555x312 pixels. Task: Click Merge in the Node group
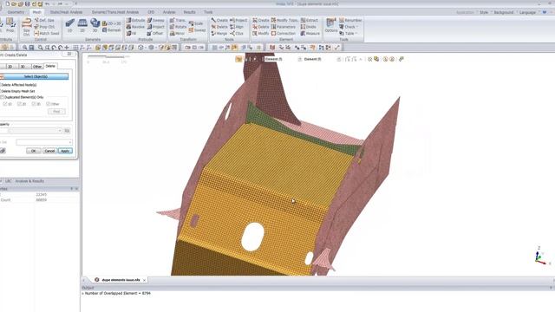point(219,33)
